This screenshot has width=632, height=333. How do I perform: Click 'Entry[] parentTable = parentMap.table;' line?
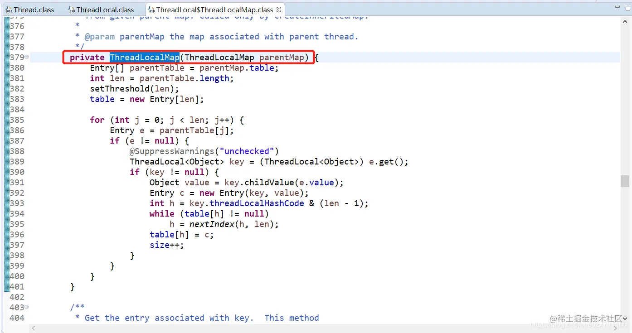[x=184, y=68]
